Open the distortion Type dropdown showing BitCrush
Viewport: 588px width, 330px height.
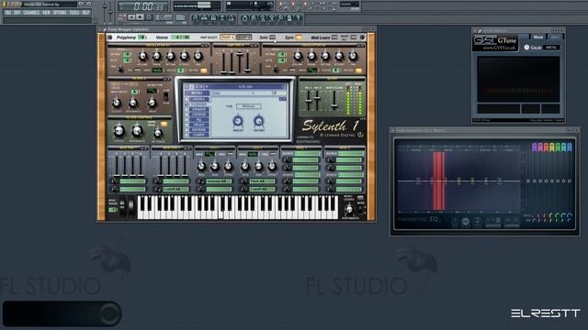click(249, 106)
